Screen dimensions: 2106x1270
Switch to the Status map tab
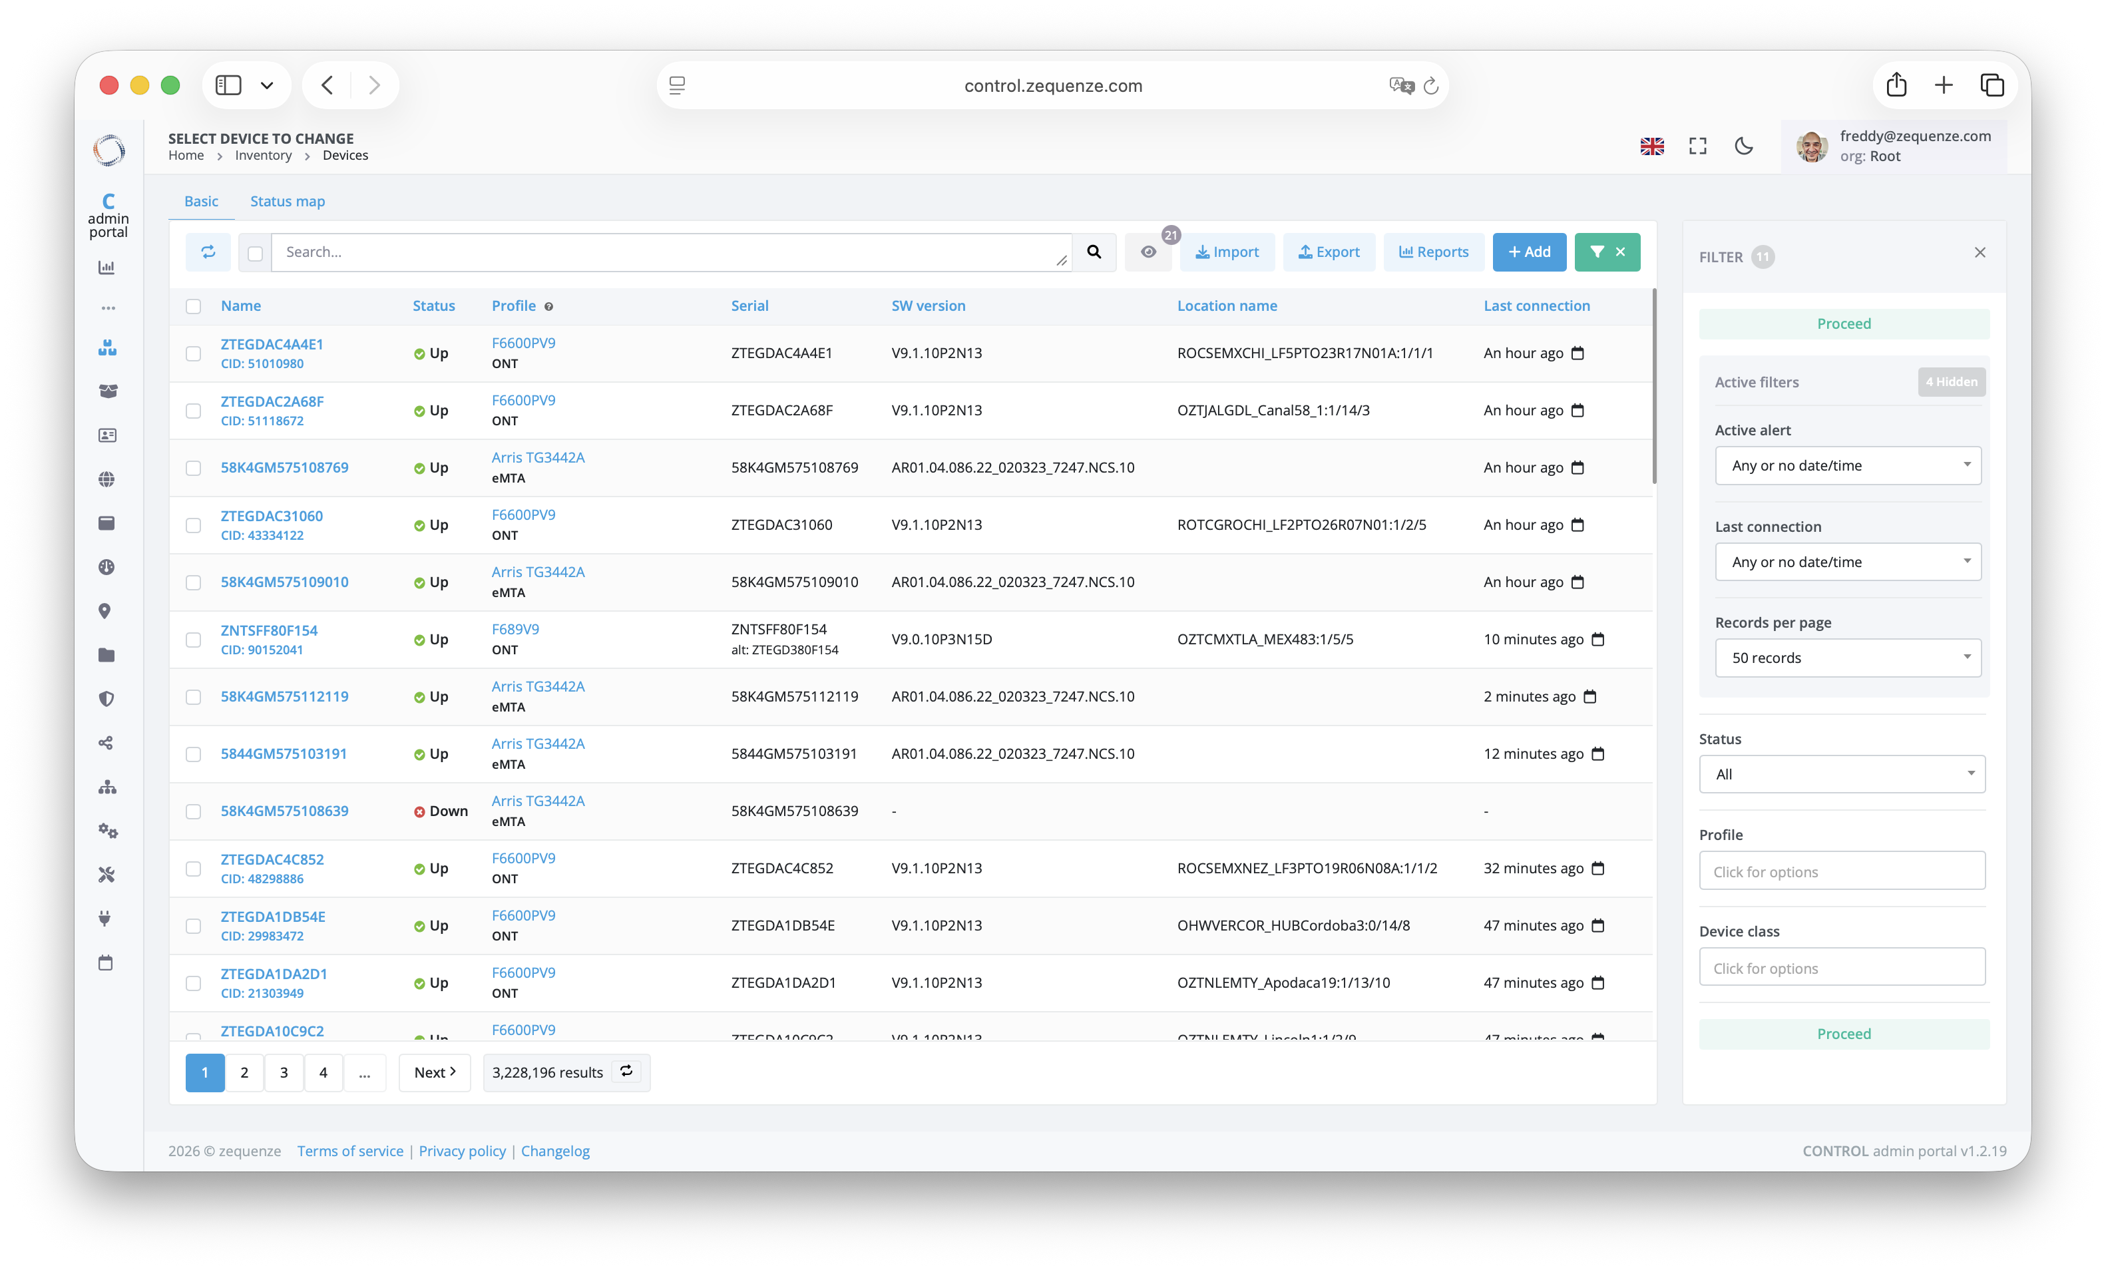click(x=287, y=201)
